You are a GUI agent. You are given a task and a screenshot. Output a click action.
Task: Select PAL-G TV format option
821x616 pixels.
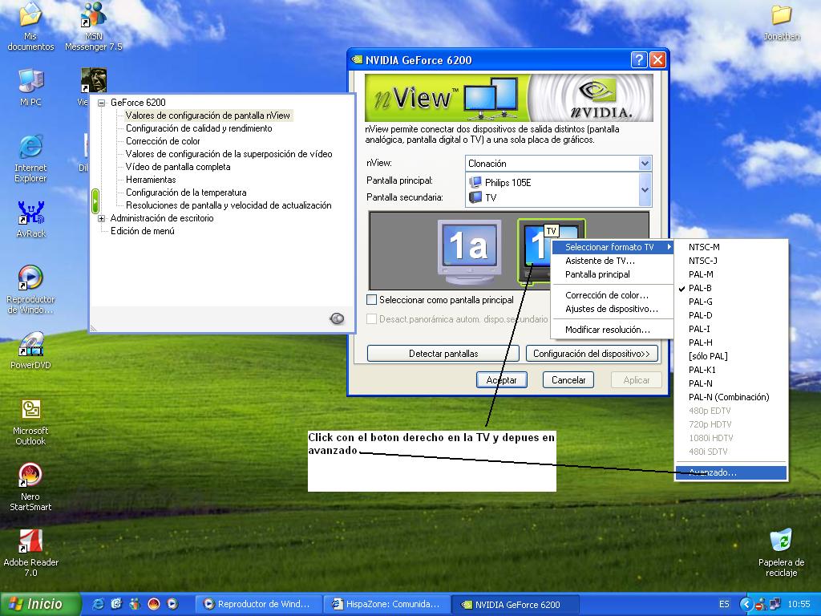click(x=700, y=302)
